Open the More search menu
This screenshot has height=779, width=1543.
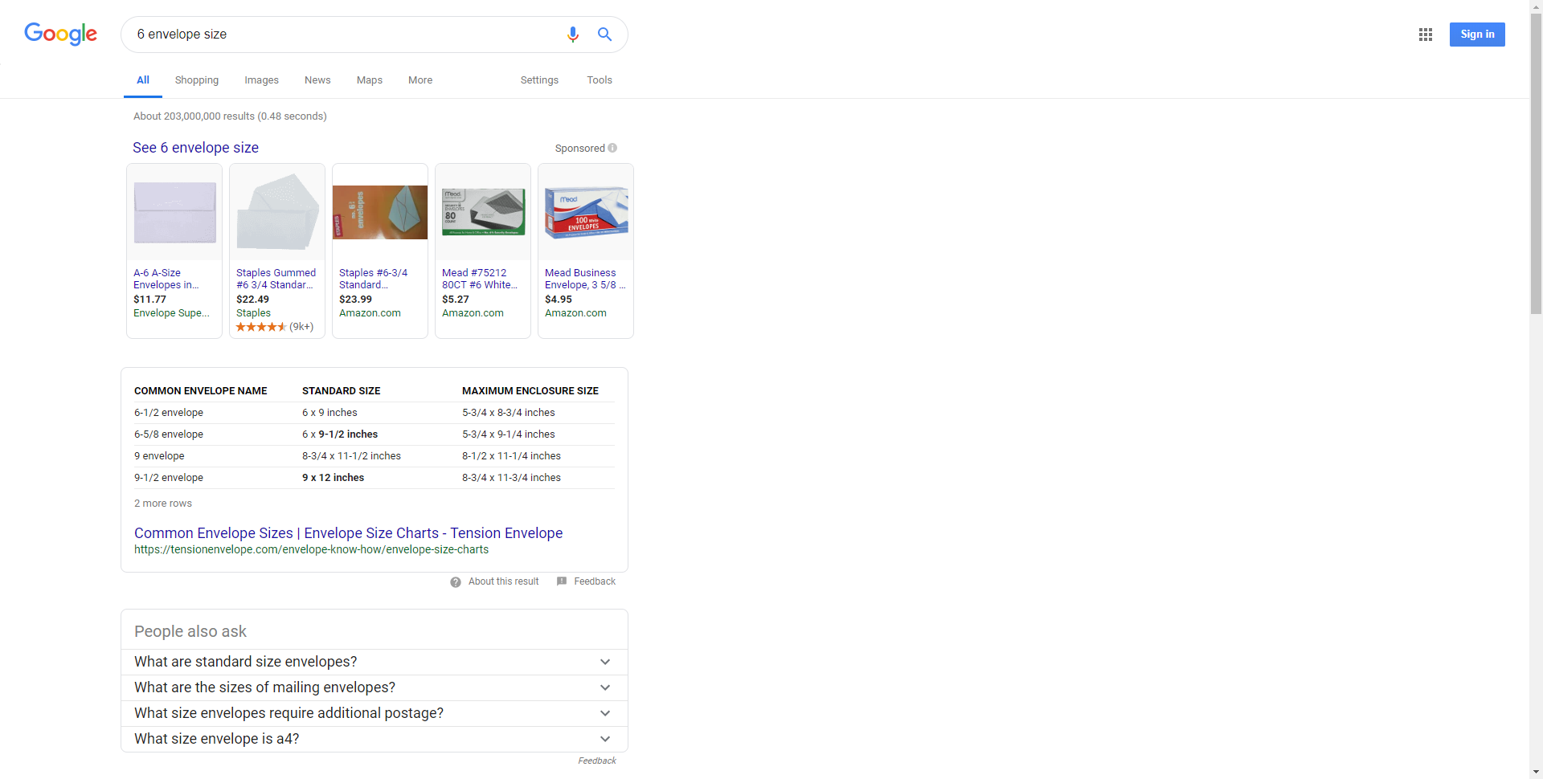pos(420,80)
